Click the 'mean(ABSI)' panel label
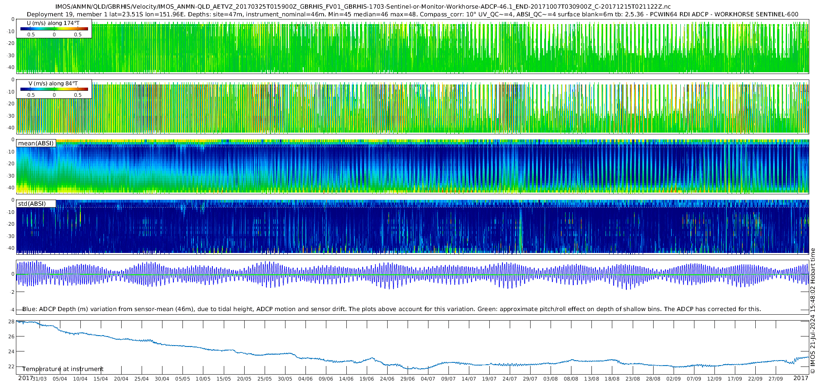The image size is (817, 386). pos(36,144)
